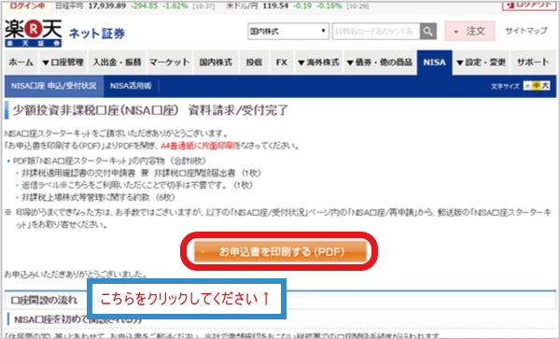Expand the 債券・他の商品 menu
Viewport: 560px width, 339px height.
coord(380,63)
